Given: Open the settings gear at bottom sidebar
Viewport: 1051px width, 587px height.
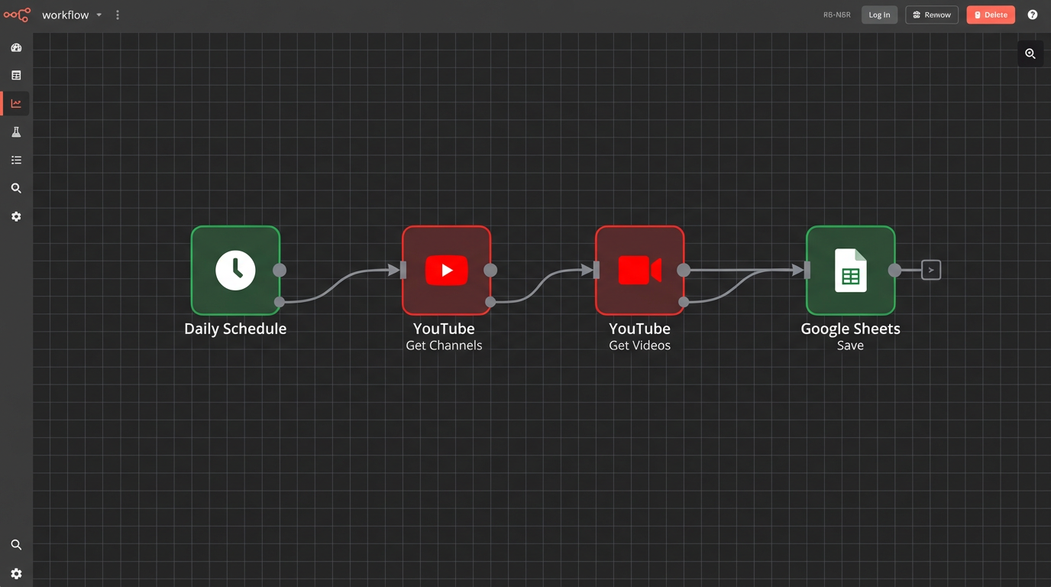Looking at the screenshot, I should coord(16,574).
